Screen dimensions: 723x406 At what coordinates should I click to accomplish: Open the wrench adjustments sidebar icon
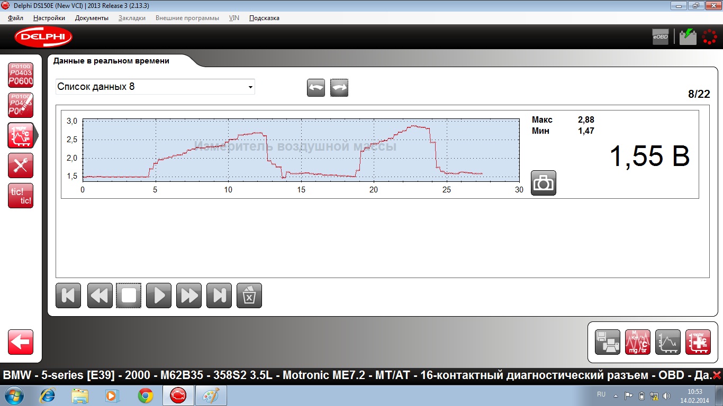(x=21, y=165)
